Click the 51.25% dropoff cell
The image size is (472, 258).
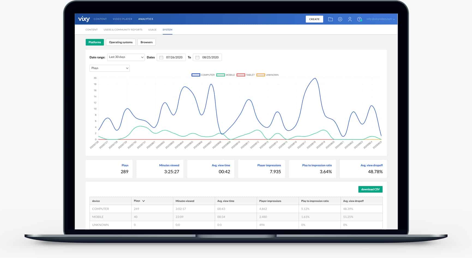click(362, 217)
